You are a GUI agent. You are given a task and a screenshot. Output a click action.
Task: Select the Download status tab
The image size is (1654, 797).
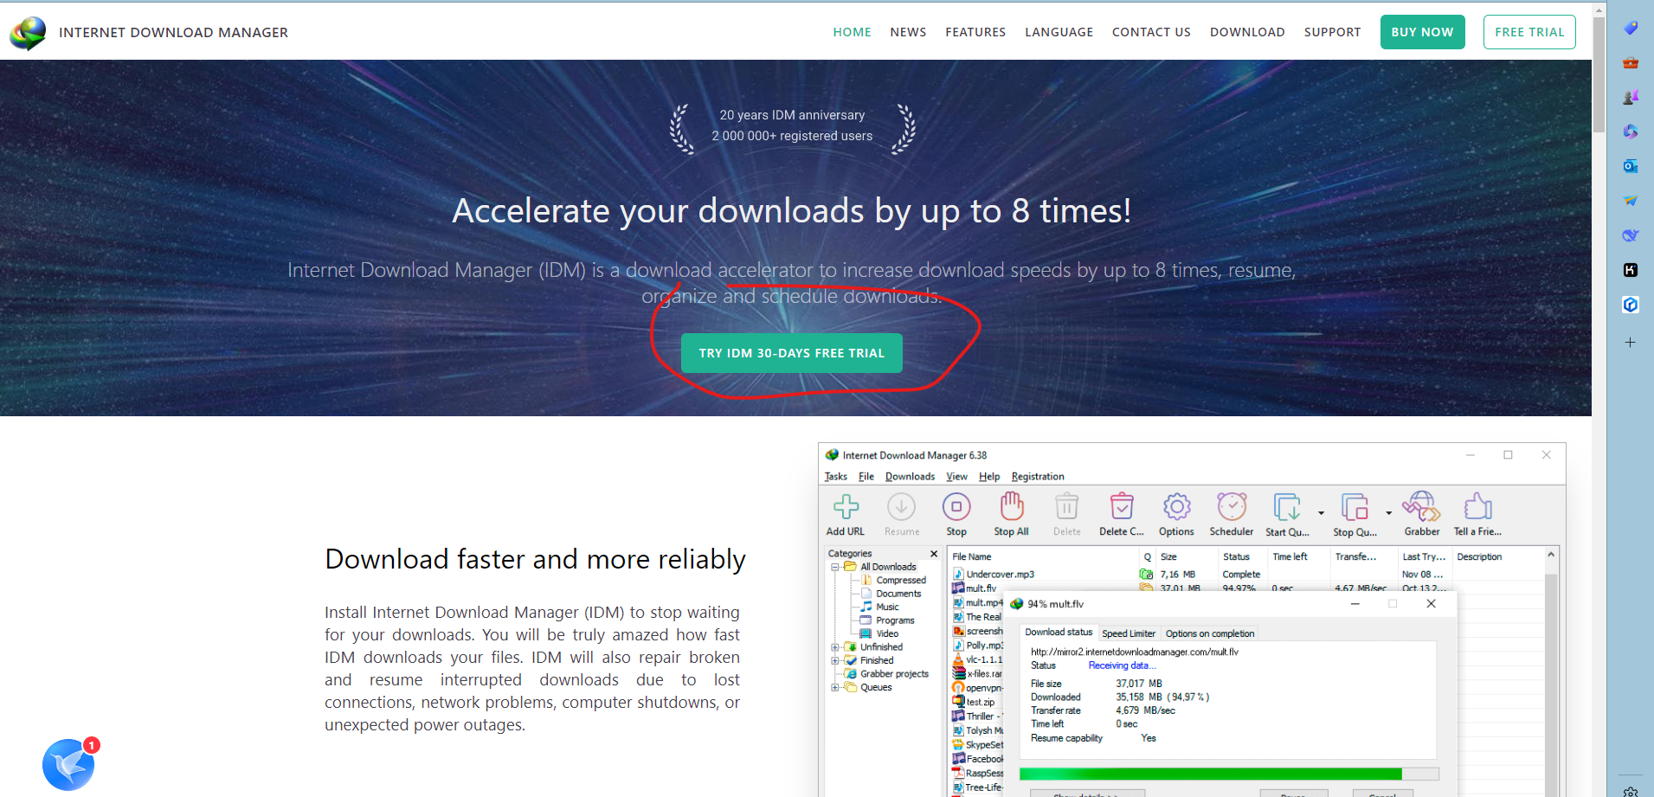pyautogui.click(x=1059, y=633)
